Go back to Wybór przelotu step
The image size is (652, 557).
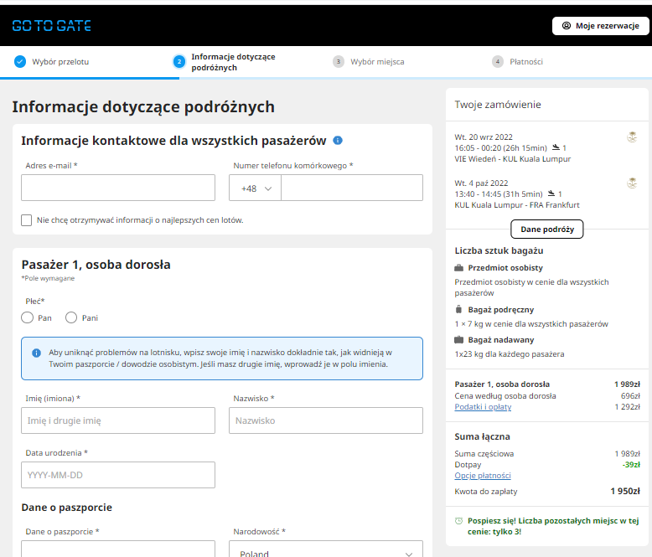(60, 61)
